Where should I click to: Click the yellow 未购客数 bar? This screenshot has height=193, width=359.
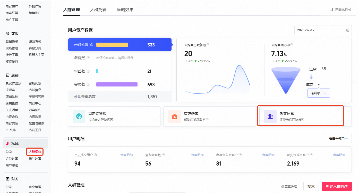(x=112, y=45)
